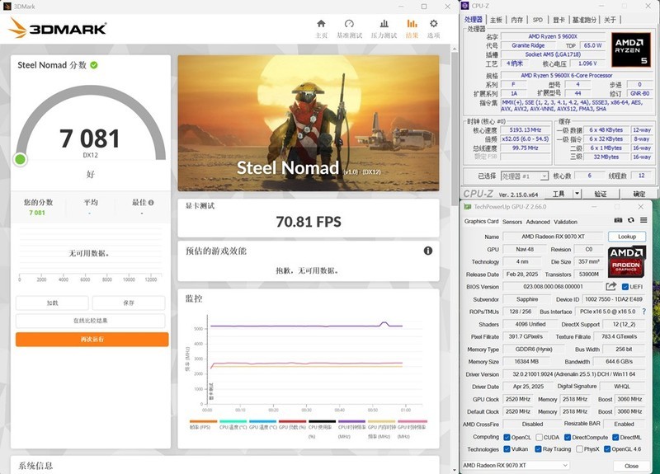The width and height of the screenshot is (660, 474).
Task: Click the CPU-Z validate (验证) button
Action: (601, 194)
